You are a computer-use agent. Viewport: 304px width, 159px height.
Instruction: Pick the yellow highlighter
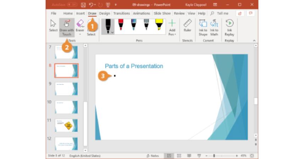159,25
